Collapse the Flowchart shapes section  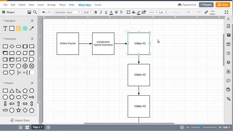[4, 39]
